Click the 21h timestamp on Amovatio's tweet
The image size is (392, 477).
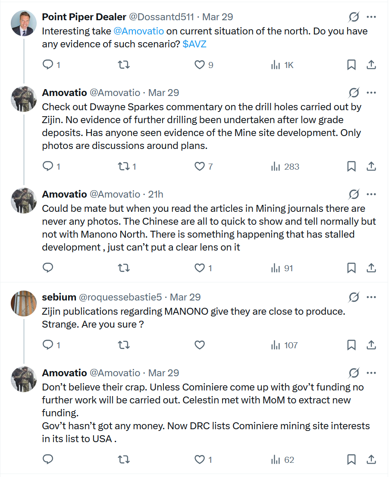point(156,195)
